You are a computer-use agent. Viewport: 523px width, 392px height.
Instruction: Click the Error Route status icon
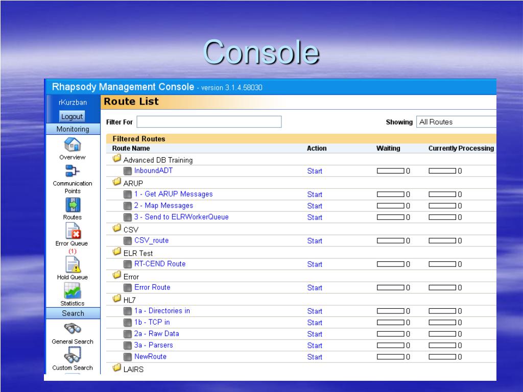(x=127, y=288)
